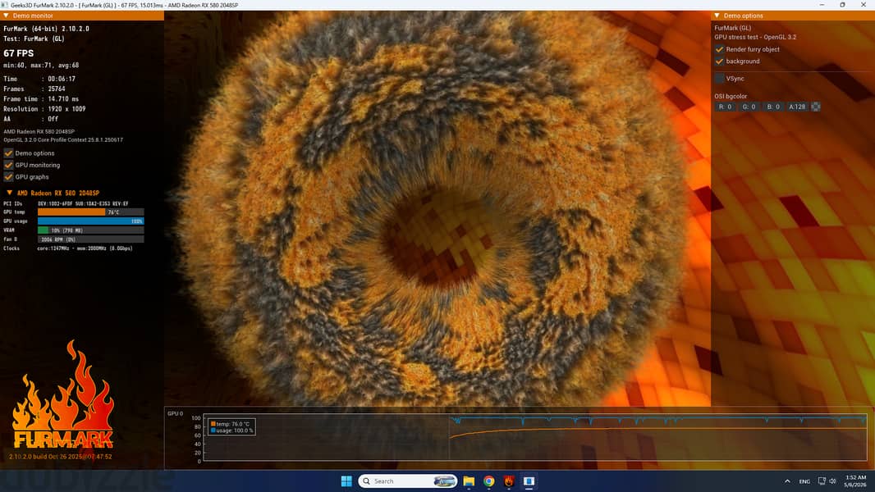Click the green VRAM usage bar

click(91, 230)
